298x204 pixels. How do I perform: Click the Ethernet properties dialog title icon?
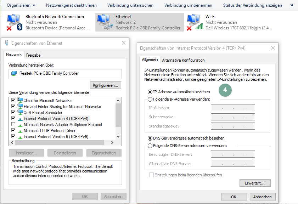tap(7, 43)
